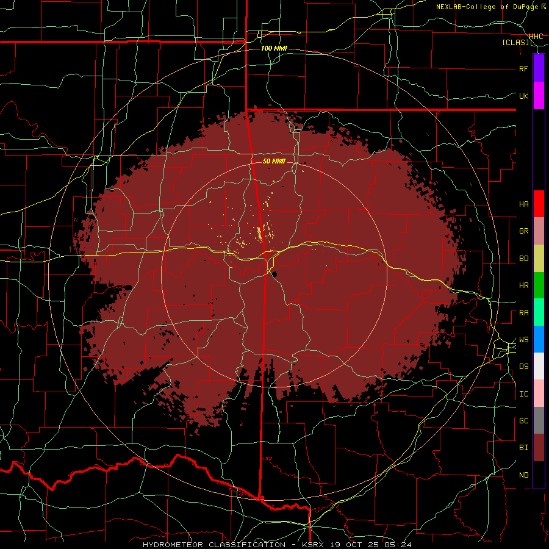Select the IC light pink legend swatch
549x549 pixels.
pyautogui.click(x=539, y=393)
